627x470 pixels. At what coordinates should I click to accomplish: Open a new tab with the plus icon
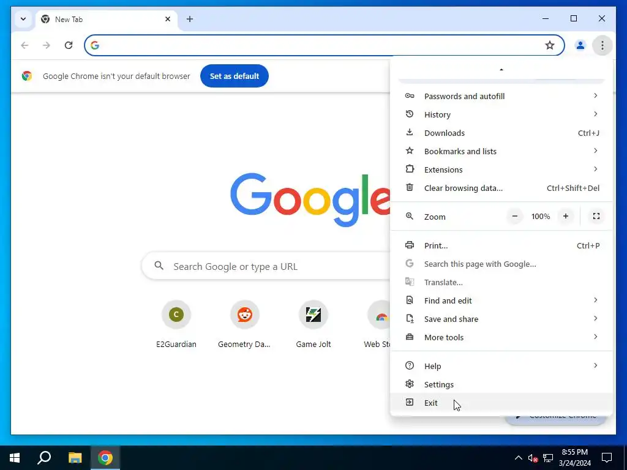tap(190, 19)
